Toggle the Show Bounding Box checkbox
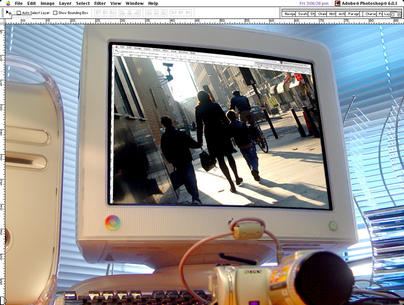The width and height of the screenshot is (404, 305). [x=56, y=13]
